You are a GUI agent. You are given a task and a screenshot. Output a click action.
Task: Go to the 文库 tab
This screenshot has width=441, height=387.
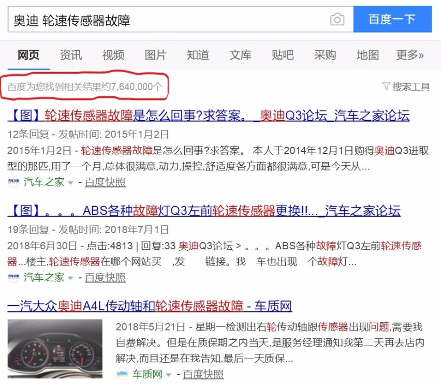tap(241, 55)
